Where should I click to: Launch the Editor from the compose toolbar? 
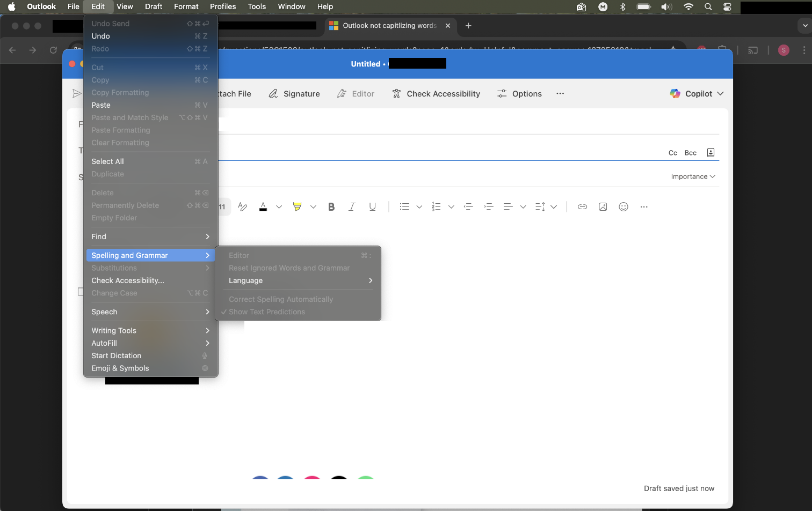pos(356,94)
